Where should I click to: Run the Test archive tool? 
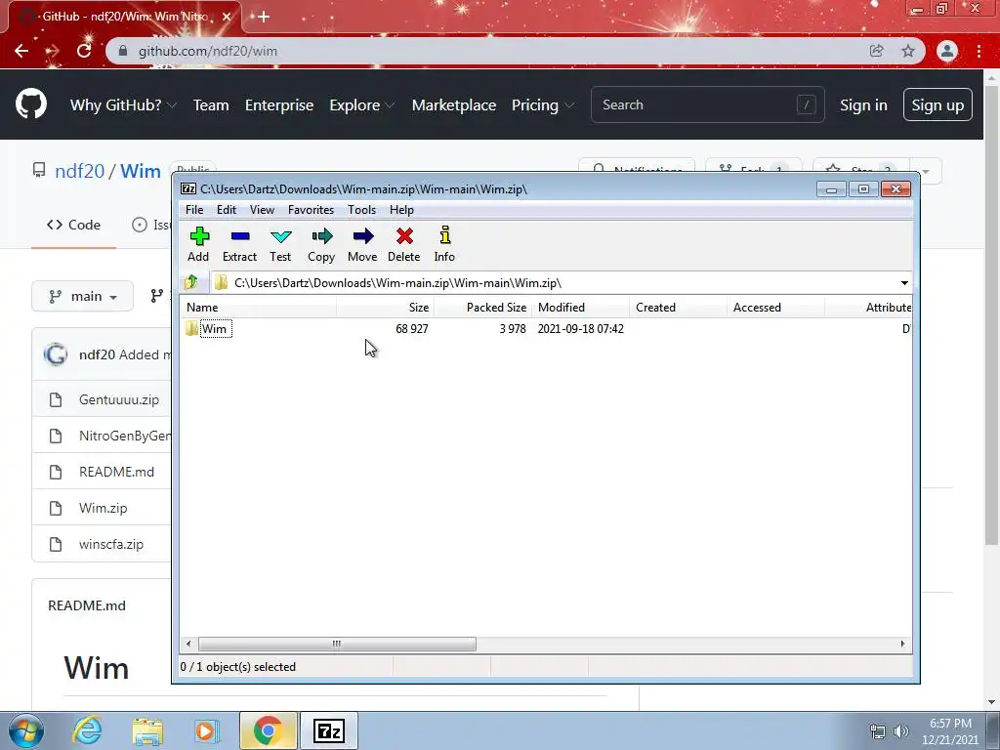(x=280, y=244)
